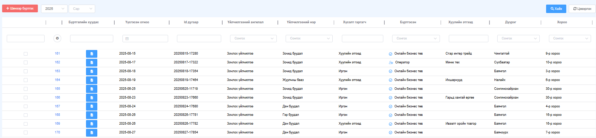Expand Бүртгэсэн filter dropdown

pyautogui.click(x=416, y=38)
